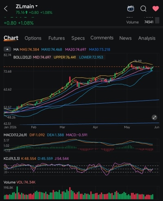Screen dimensions: 163x201
Task: Collapse the MA indicator arrow button
Action: (x=7, y=49)
